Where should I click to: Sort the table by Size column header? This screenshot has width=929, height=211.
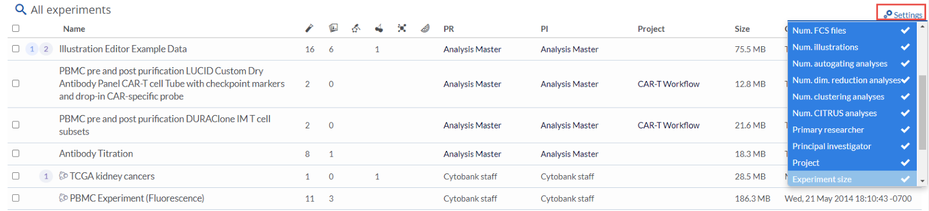point(742,29)
